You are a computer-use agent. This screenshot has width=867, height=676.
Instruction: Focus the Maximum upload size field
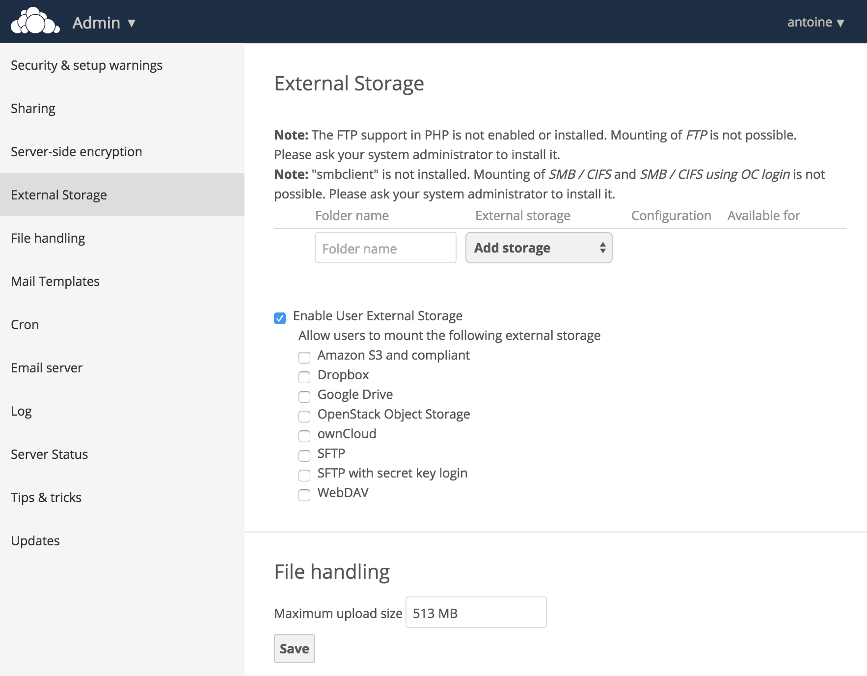coord(475,613)
